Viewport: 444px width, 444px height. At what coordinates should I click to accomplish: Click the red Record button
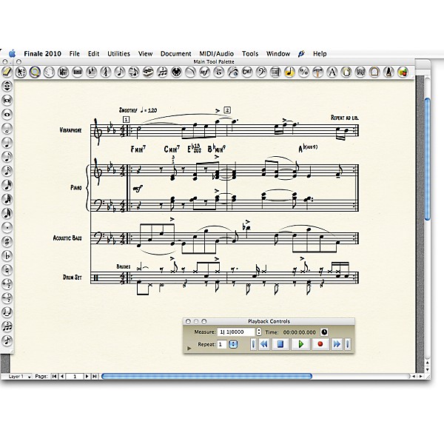320,344
